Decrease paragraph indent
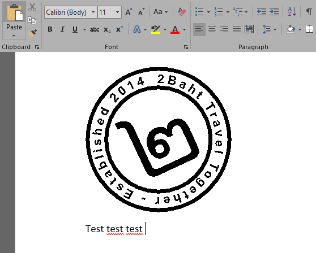The height and width of the screenshot is (253, 316). point(262,12)
